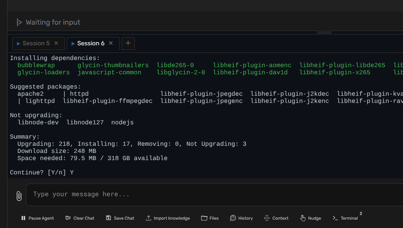Click the Not upgrading heading
This screenshot has width=403, height=228.
pyautogui.click(x=36, y=115)
